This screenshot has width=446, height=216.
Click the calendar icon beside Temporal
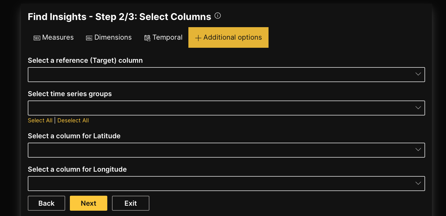pos(147,37)
